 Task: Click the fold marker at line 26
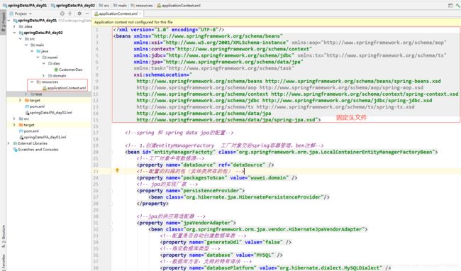pyautogui.click(x=111, y=190)
